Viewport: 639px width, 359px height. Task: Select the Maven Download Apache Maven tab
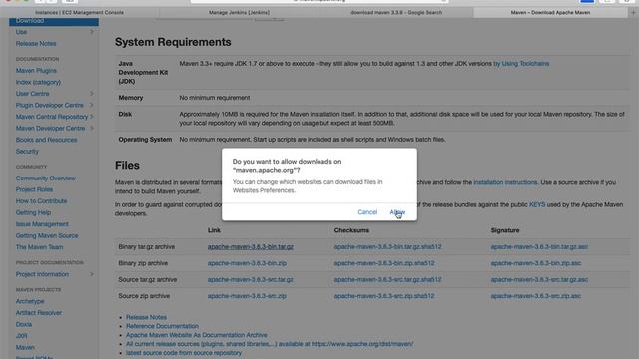point(550,12)
